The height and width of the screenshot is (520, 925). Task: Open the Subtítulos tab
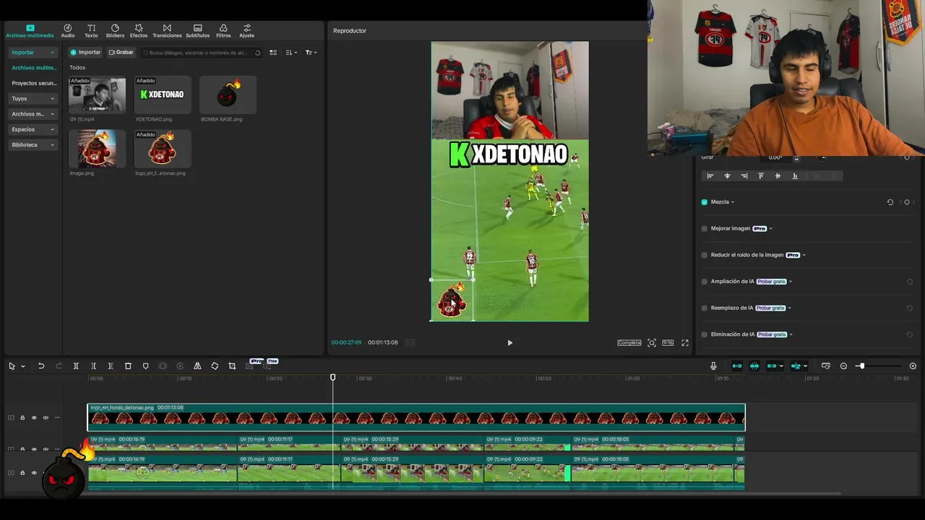(x=197, y=31)
